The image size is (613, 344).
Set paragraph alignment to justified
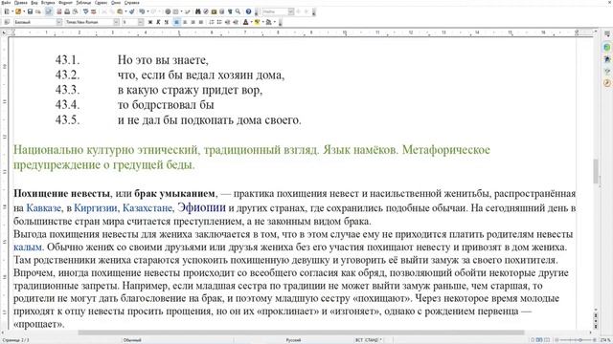(201, 22)
